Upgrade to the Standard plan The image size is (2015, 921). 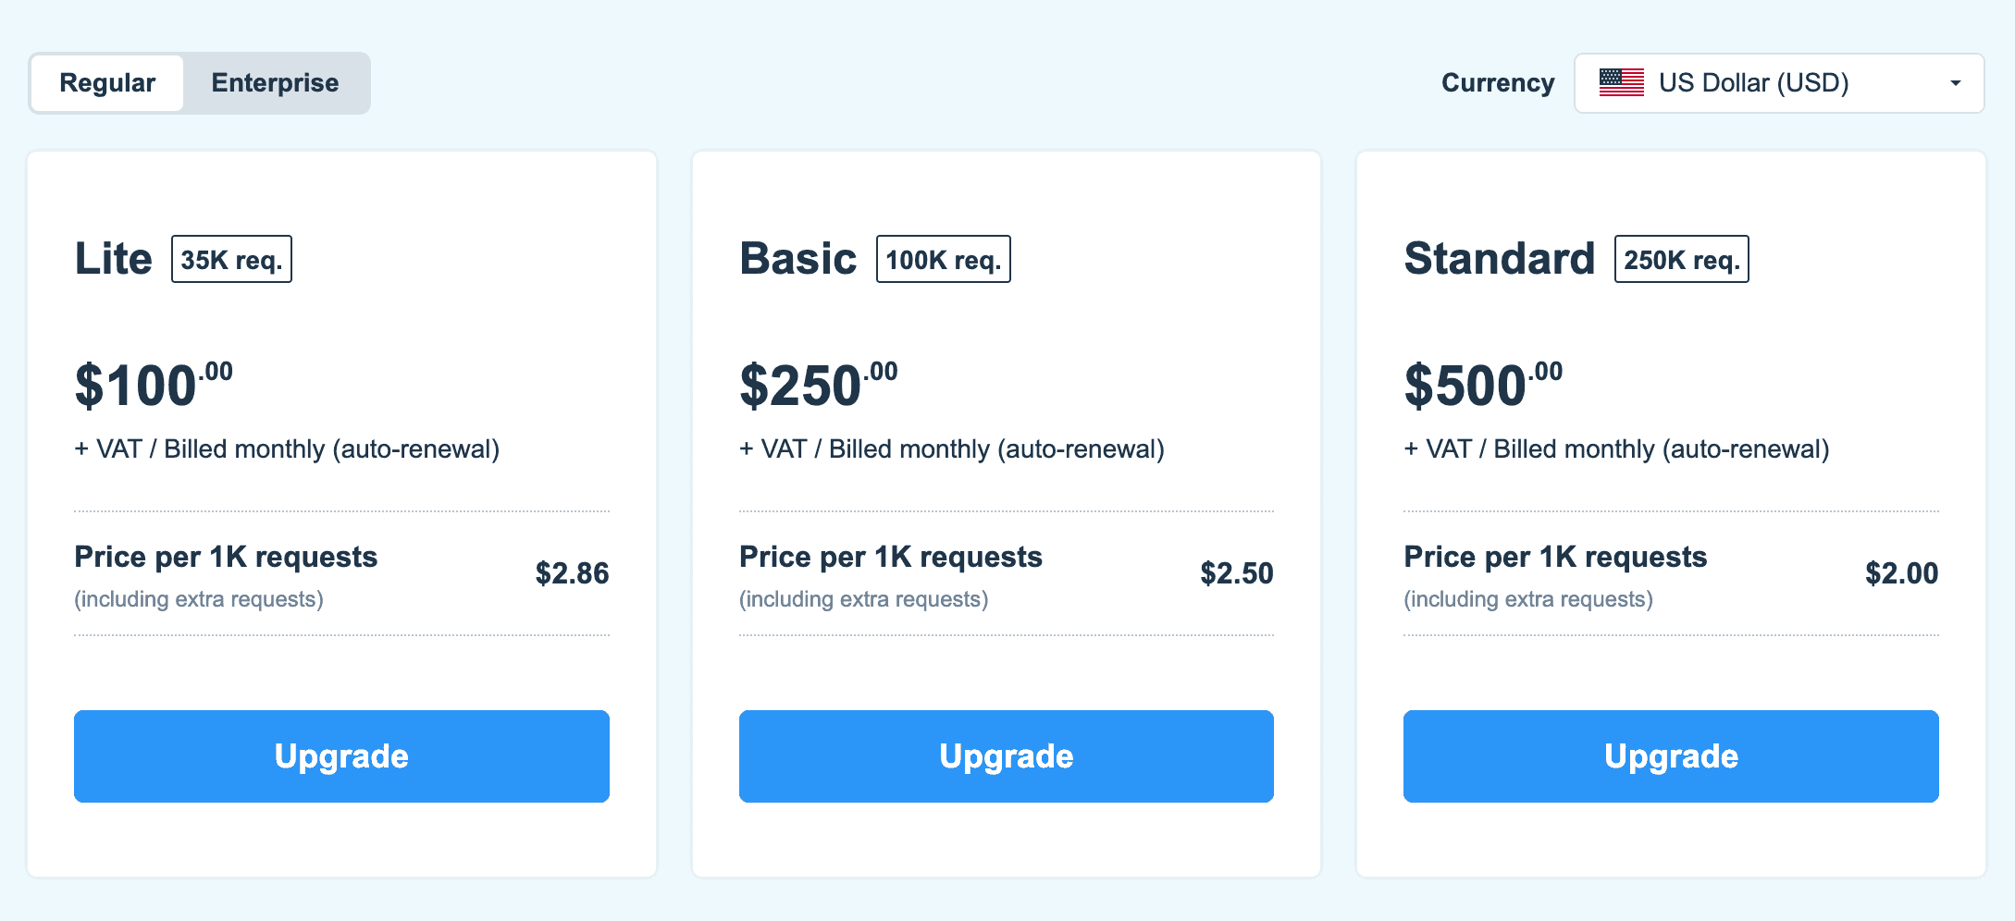point(1671,756)
